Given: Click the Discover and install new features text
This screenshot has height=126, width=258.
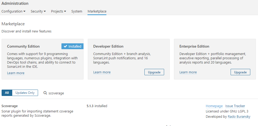Looking at the screenshot, I should pyautogui.click(x=27, y=31).
